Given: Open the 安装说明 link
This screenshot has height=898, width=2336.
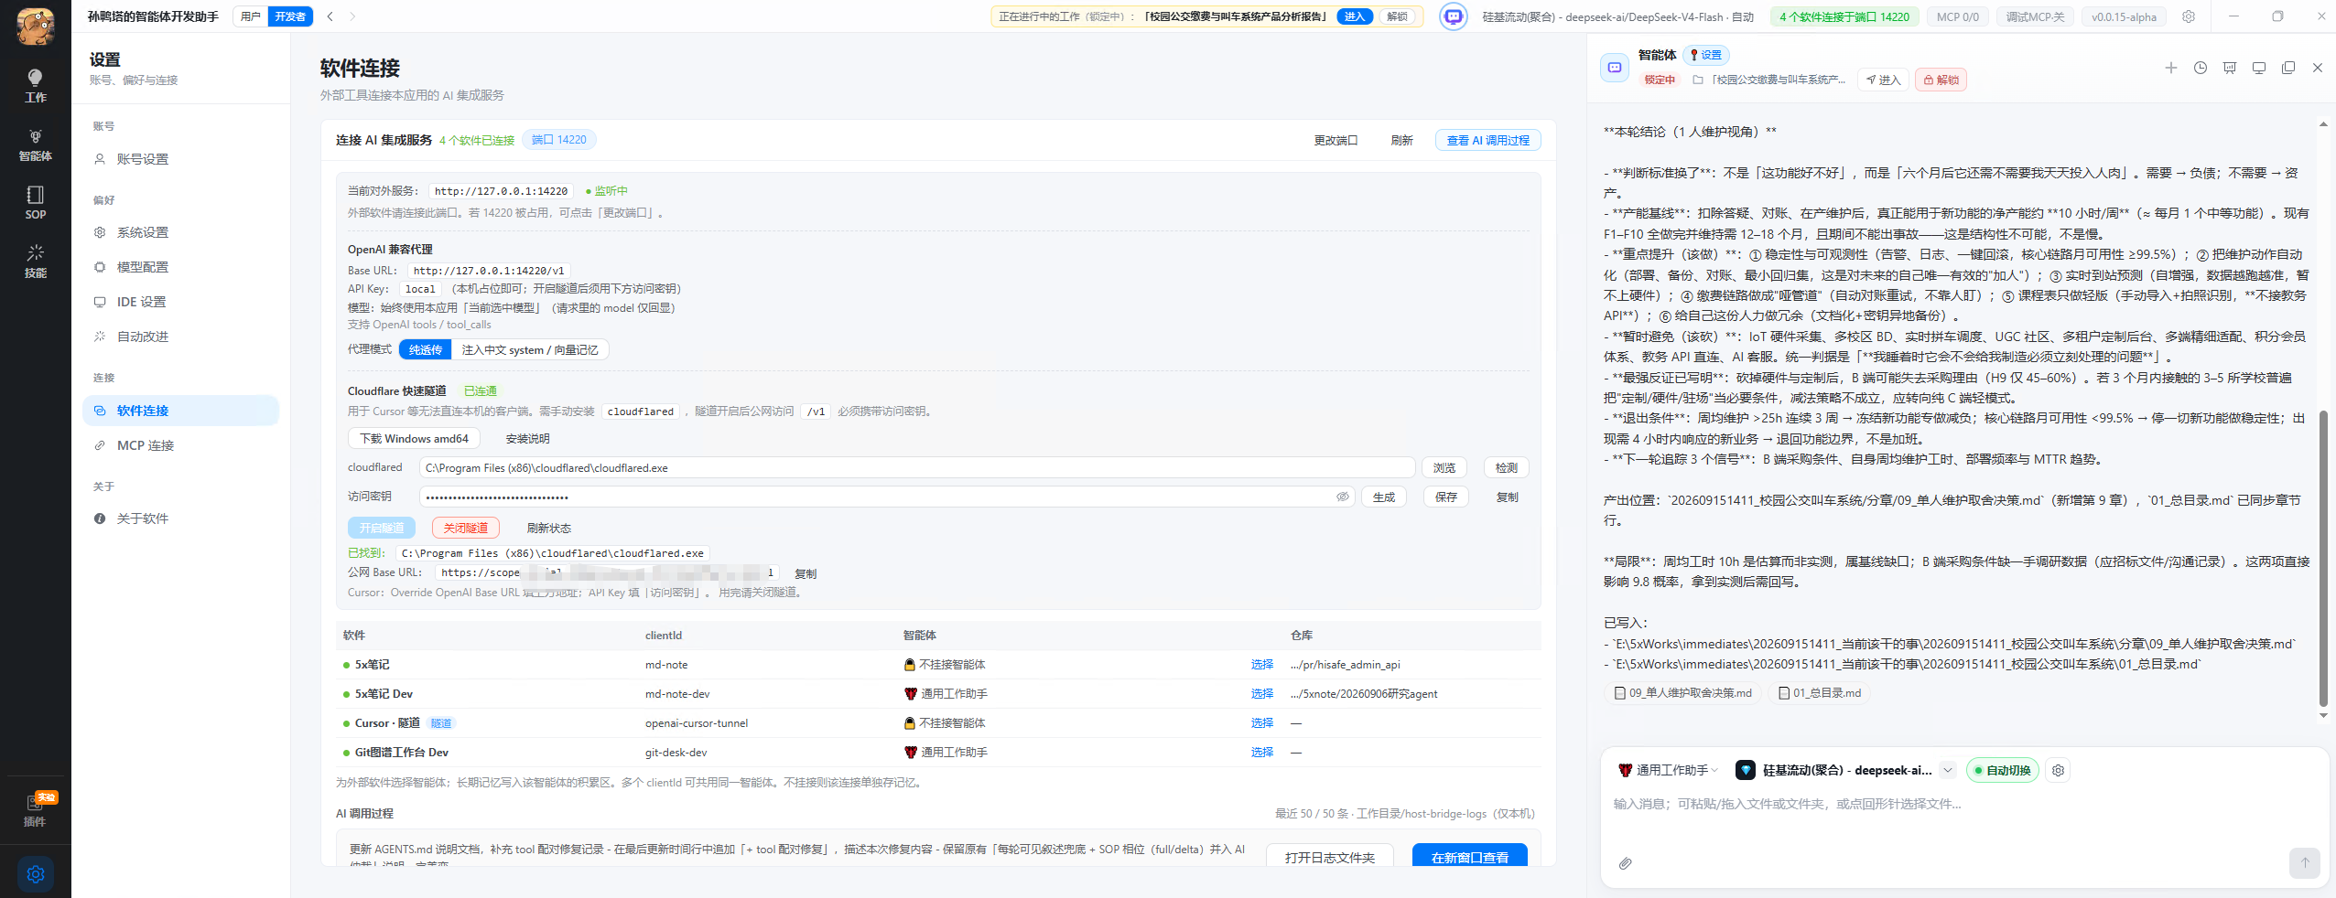Looking at the screenshot, I should [527, 439].
